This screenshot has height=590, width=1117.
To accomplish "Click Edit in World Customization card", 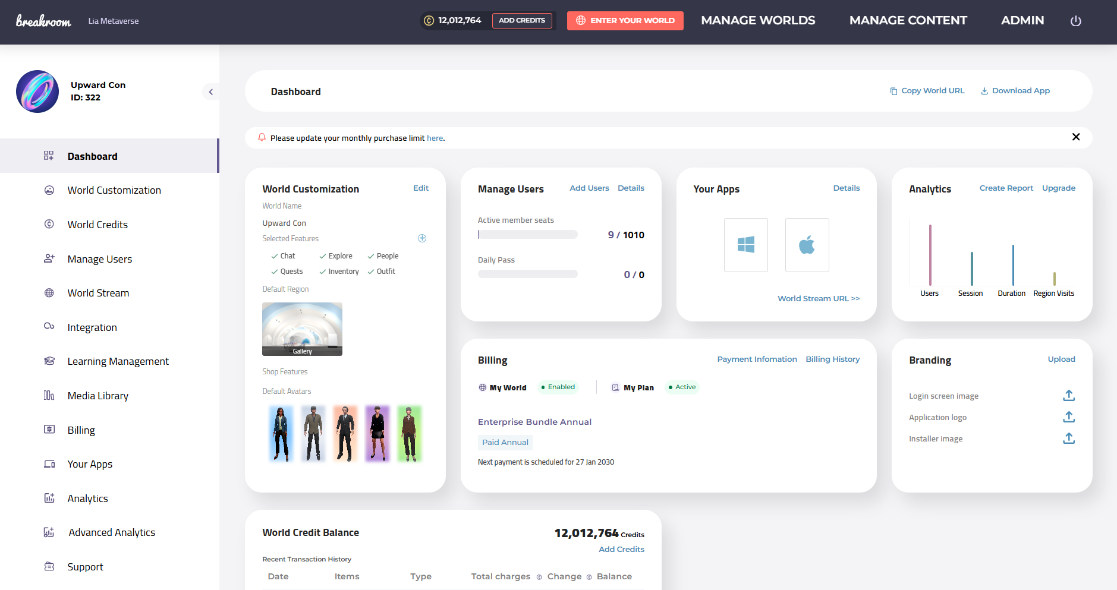I will coord(421,188).
